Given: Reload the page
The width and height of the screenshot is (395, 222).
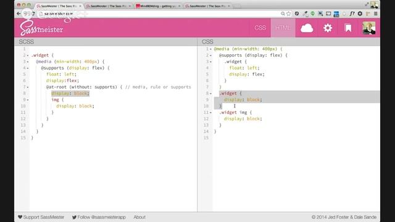Looking at the screenshot, I should [33, 14].
